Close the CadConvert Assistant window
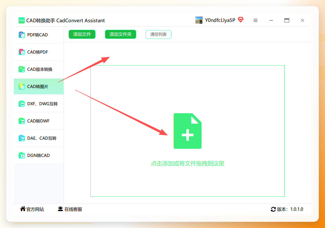325x228 pixels. pos(302,20)
